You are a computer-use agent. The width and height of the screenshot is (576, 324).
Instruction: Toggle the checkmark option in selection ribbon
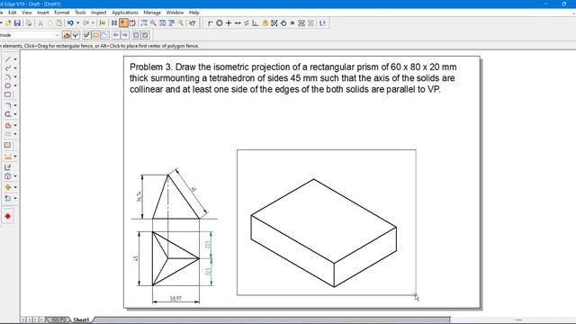click(86, 35)
